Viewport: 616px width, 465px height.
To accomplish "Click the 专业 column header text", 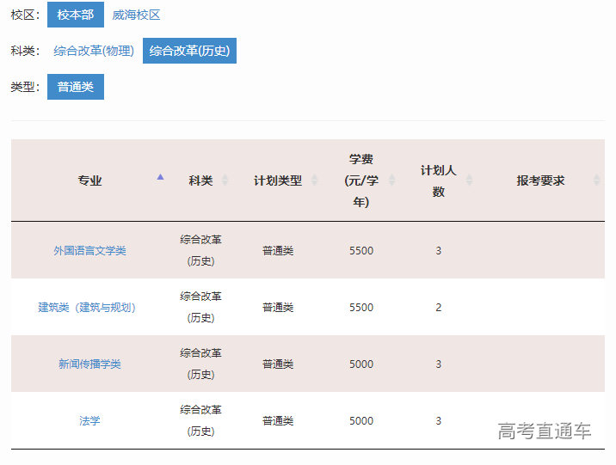I will coord(89,180).
